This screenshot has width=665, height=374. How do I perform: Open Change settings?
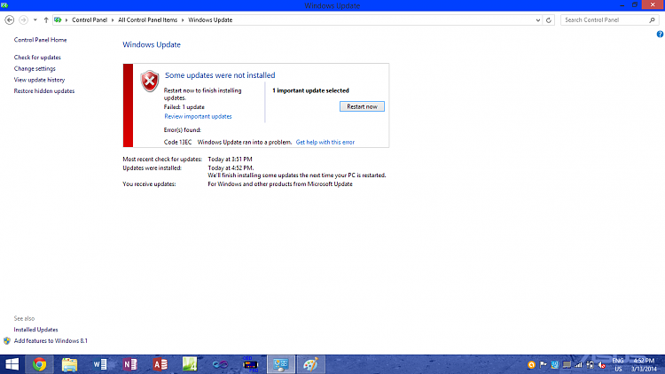35,69
